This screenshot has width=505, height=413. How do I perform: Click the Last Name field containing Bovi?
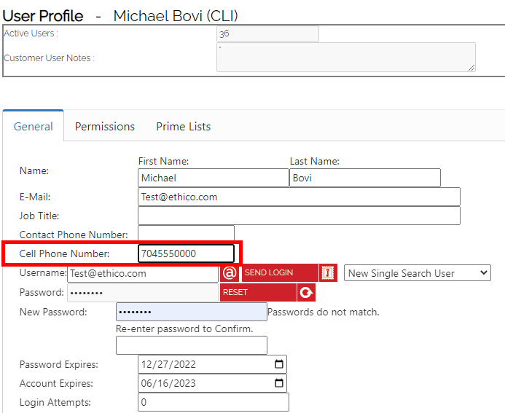365,178
